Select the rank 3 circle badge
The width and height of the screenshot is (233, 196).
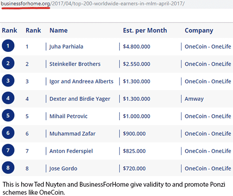point(8,80)
